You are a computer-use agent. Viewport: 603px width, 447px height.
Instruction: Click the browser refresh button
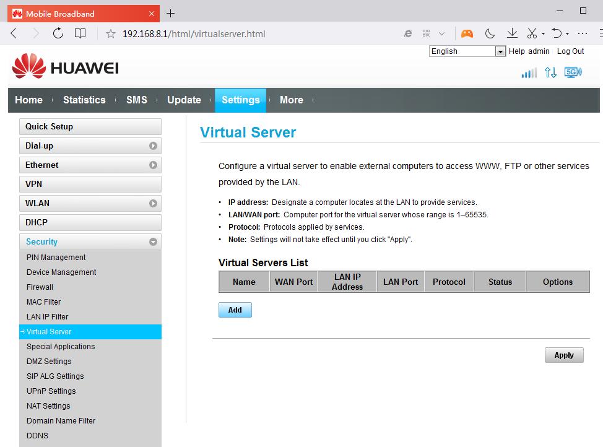[x=58, y=33]
